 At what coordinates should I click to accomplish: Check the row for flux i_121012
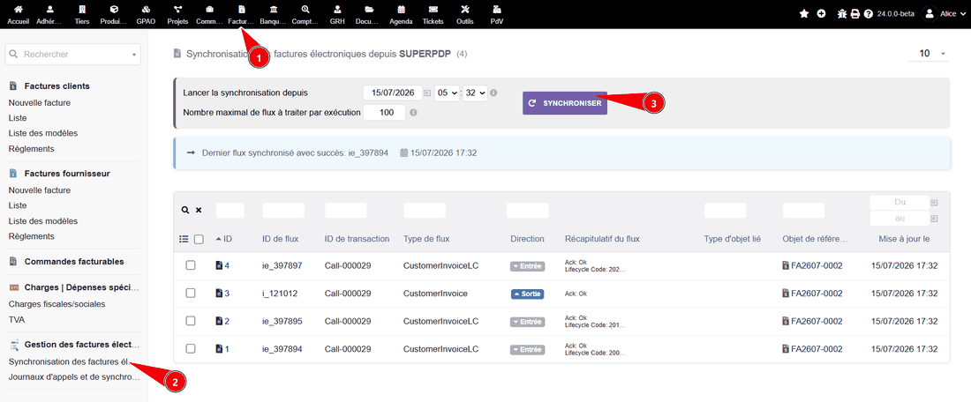[x=191, y=294]
